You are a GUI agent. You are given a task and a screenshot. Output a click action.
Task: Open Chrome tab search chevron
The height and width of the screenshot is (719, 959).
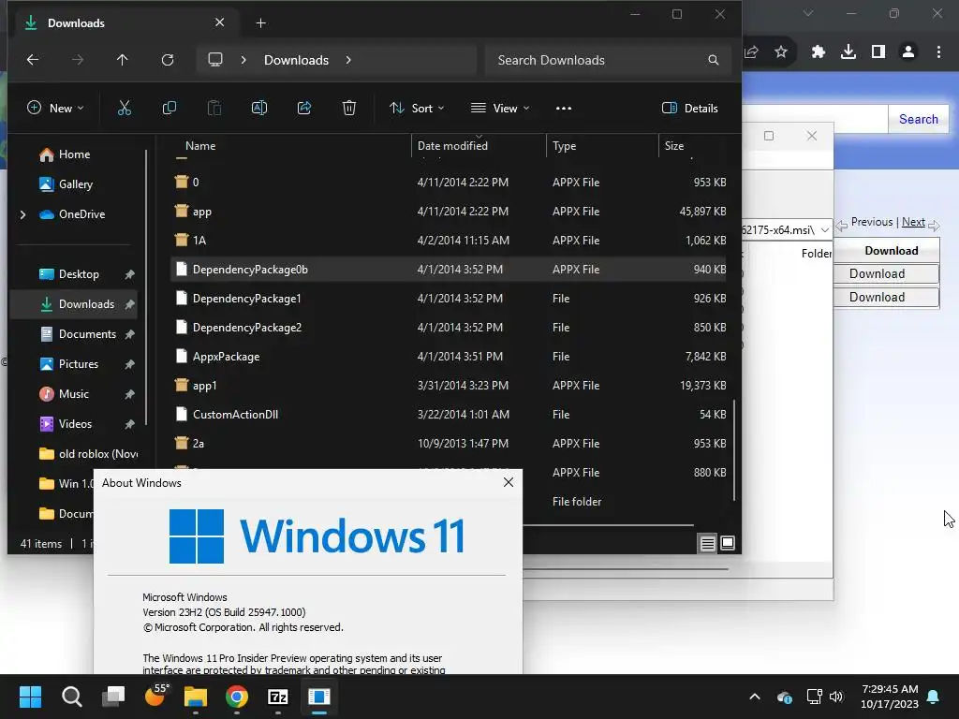point(808,13)
